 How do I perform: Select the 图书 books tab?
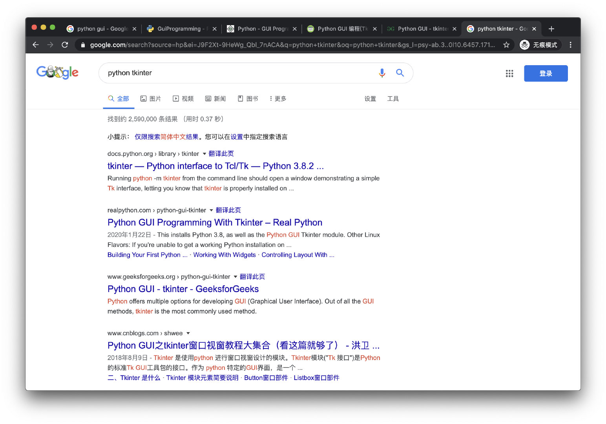[248, 99]
